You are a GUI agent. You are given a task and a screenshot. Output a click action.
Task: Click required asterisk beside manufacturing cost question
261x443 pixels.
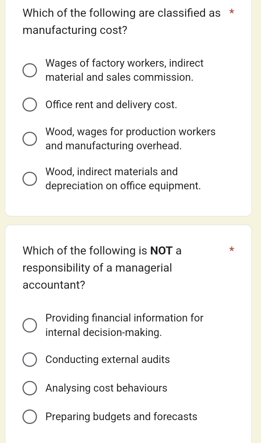click(x=232, y=12)
